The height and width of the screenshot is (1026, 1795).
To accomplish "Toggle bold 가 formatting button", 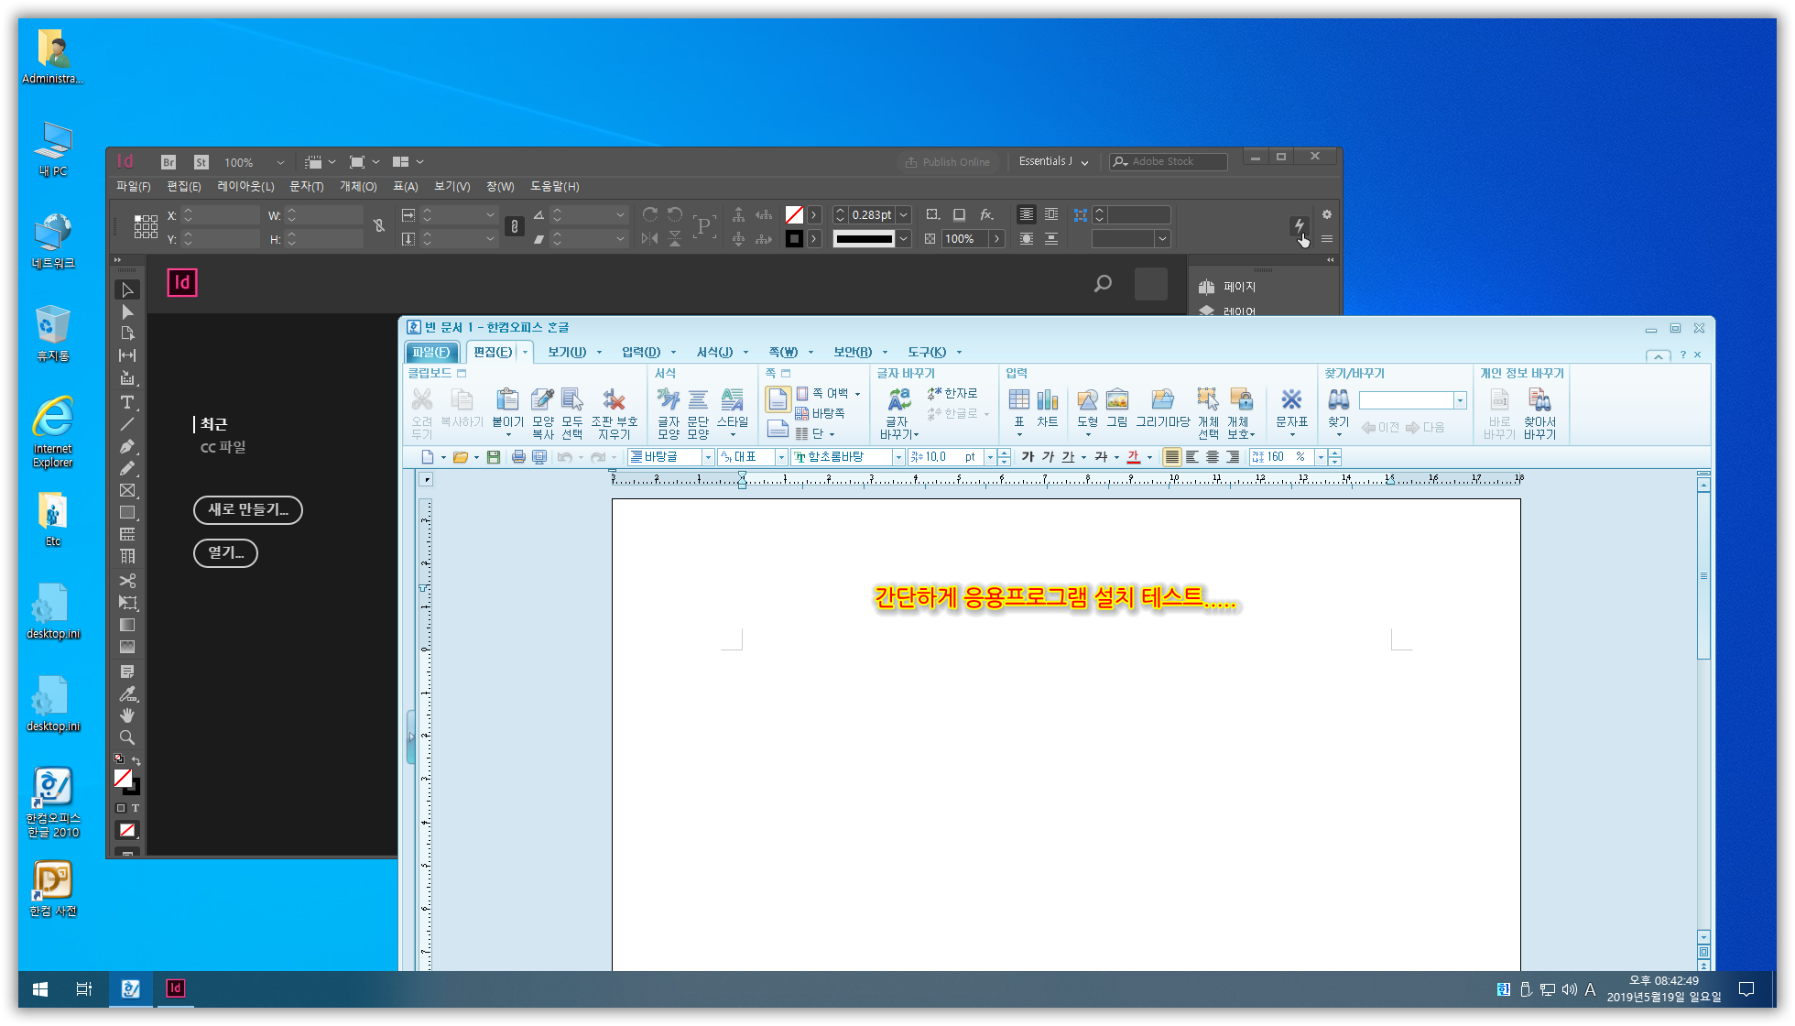I will (x=1028, y=457).
